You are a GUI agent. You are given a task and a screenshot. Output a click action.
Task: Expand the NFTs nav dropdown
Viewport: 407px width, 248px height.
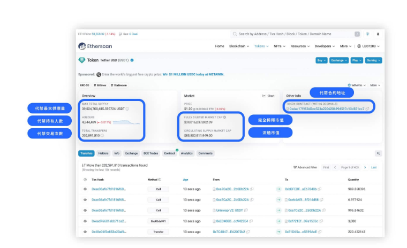point(280,46)
